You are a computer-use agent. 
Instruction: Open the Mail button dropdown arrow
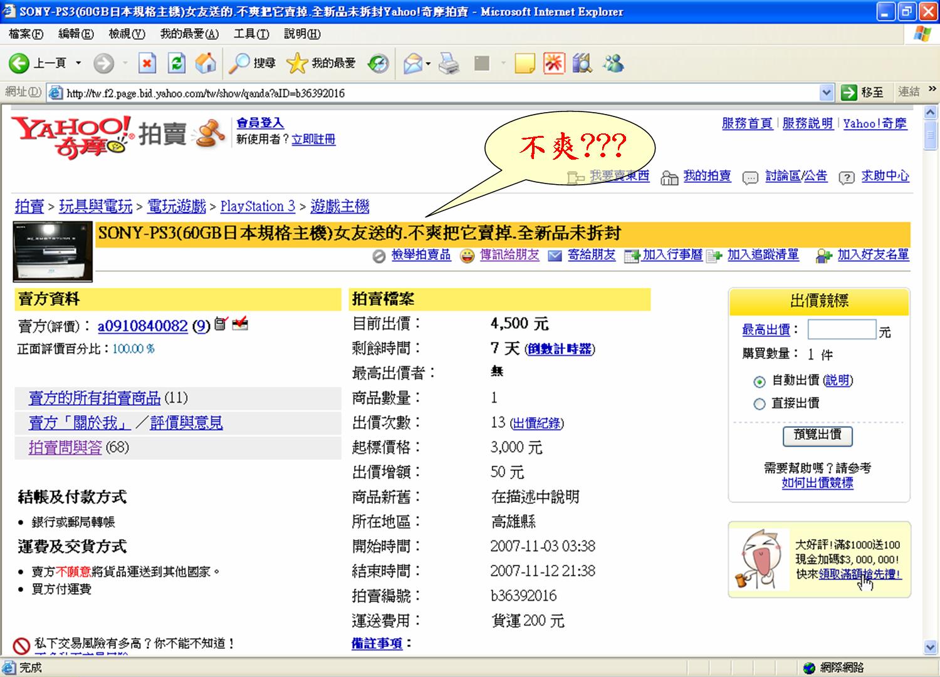429,63
